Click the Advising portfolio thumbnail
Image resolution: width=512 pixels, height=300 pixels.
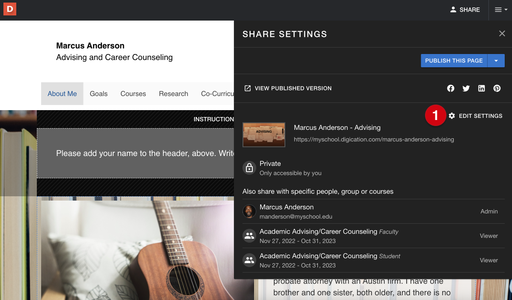coord(264,135)
